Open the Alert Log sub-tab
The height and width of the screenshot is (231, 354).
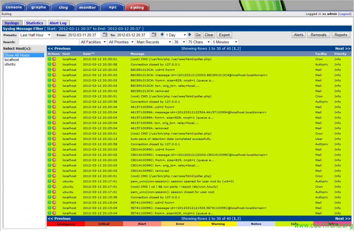pos(58,23)
